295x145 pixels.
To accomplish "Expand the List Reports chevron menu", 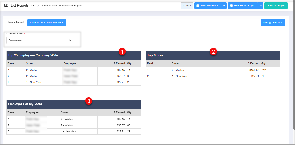I will coord(33,6).
